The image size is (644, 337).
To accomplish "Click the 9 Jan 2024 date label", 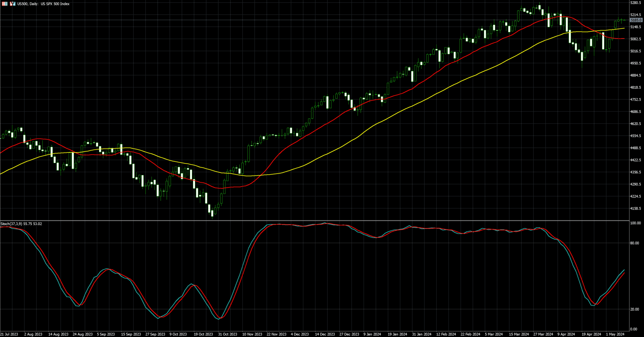I will [x=372, y=334].
